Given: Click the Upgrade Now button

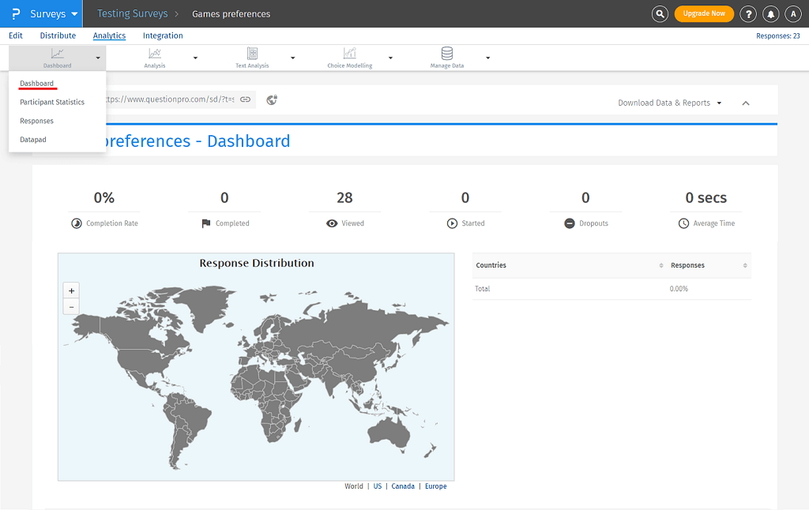Looking at the screenshot, I should click(703, 14).
